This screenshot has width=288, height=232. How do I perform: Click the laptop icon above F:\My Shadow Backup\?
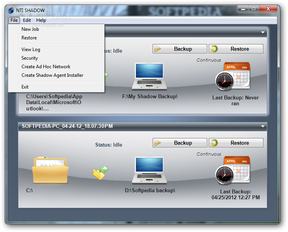(149, 76)
